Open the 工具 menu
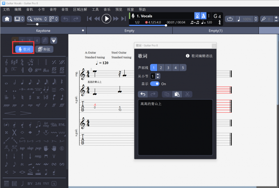The height and width of the screenshot is (188, 279). pos(95,9)
